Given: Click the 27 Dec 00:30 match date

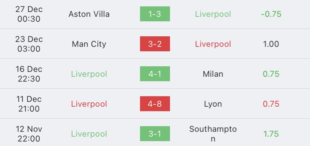Looking at the screenshot, I should 29,14.
